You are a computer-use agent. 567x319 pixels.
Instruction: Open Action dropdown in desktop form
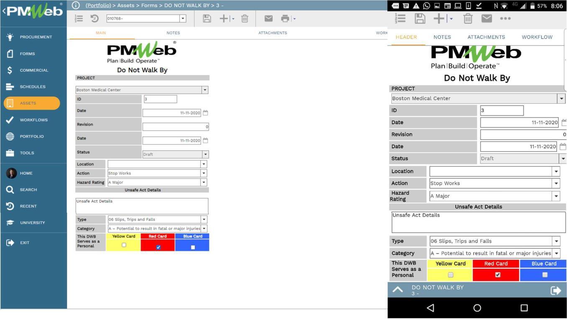pos(204,173)
